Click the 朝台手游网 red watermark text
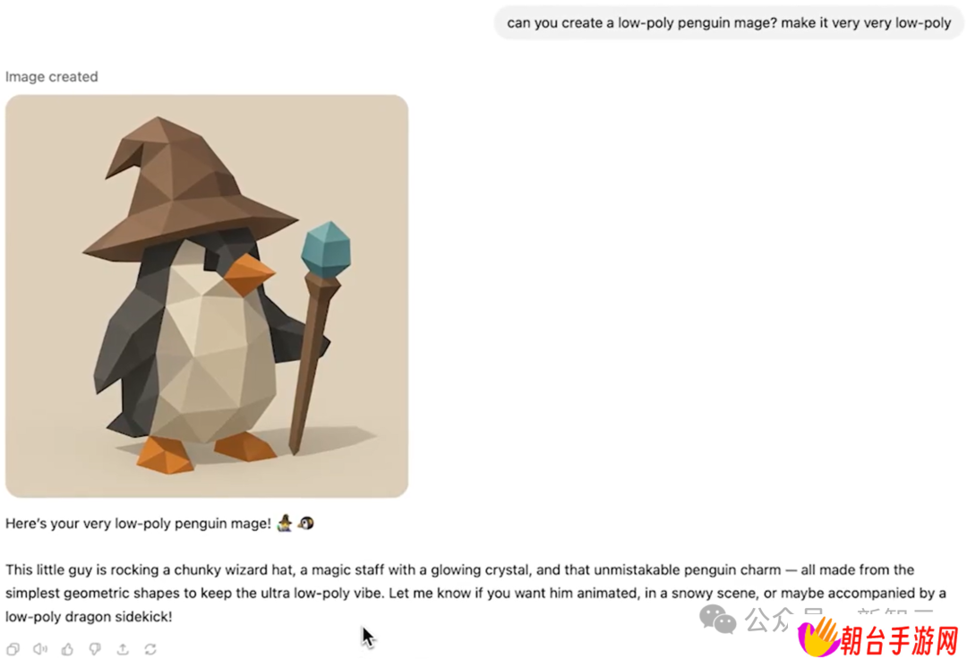The image size is (967, 659). click(900, 640)
